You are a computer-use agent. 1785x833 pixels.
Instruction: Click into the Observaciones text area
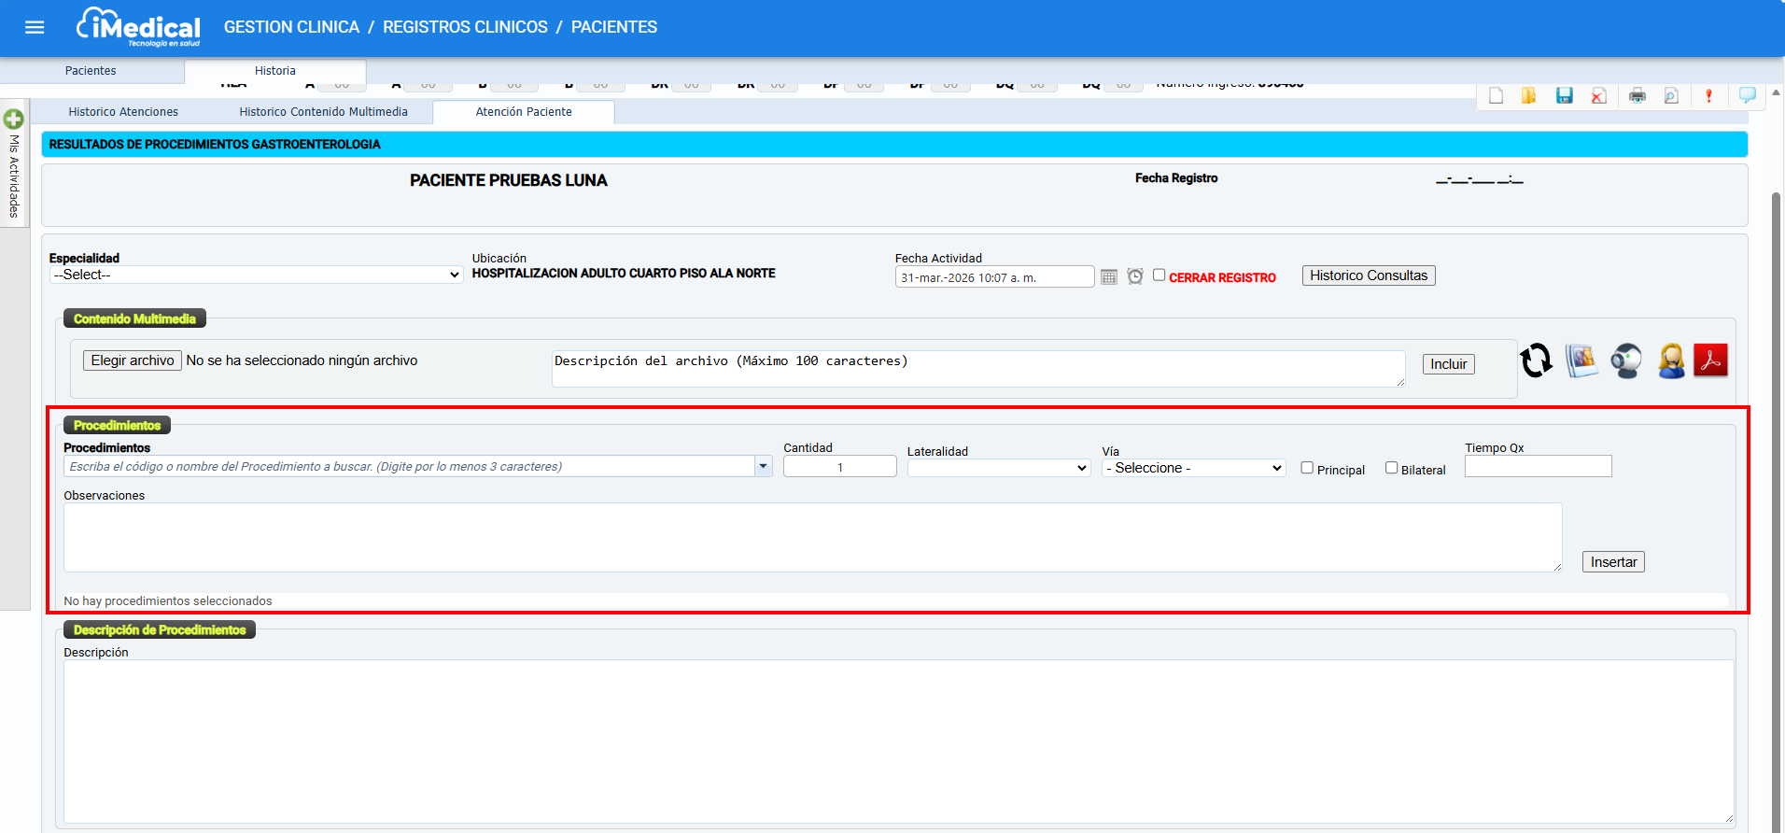pyautogui.click(x=811, y=537)
